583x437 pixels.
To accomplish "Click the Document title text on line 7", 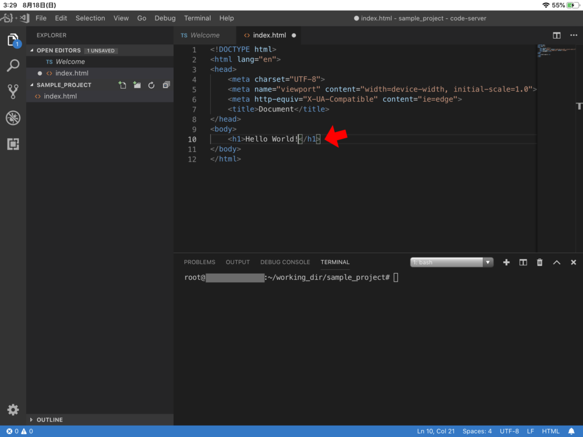I will (x=276, y=109).
